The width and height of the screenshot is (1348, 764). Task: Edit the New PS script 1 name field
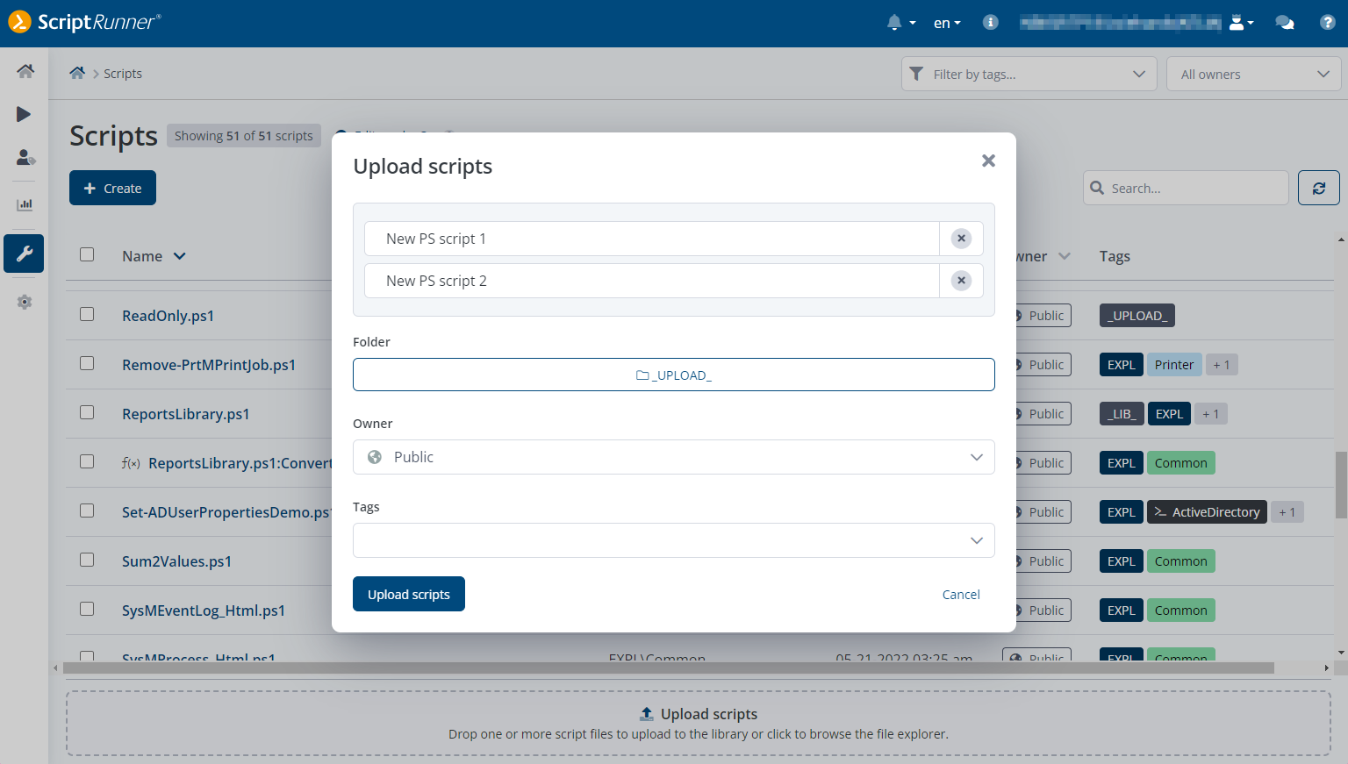[x=652, y=239]
